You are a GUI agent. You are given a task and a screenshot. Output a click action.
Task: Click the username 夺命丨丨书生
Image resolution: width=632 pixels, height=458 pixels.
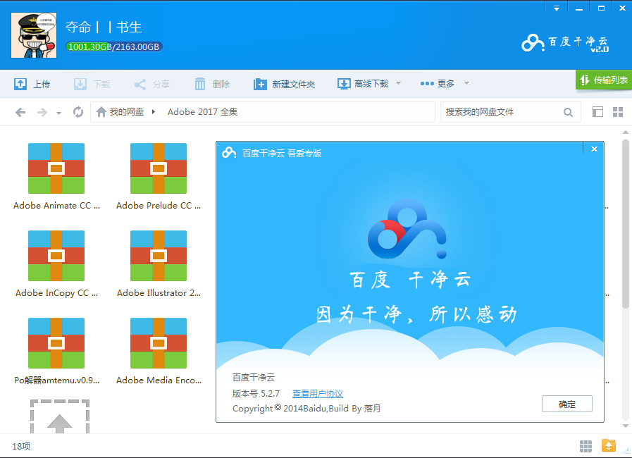point(104,27)
